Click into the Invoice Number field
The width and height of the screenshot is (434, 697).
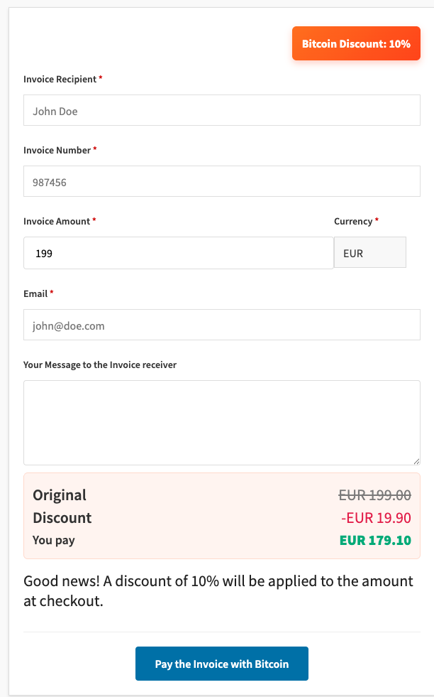(221, 182)
